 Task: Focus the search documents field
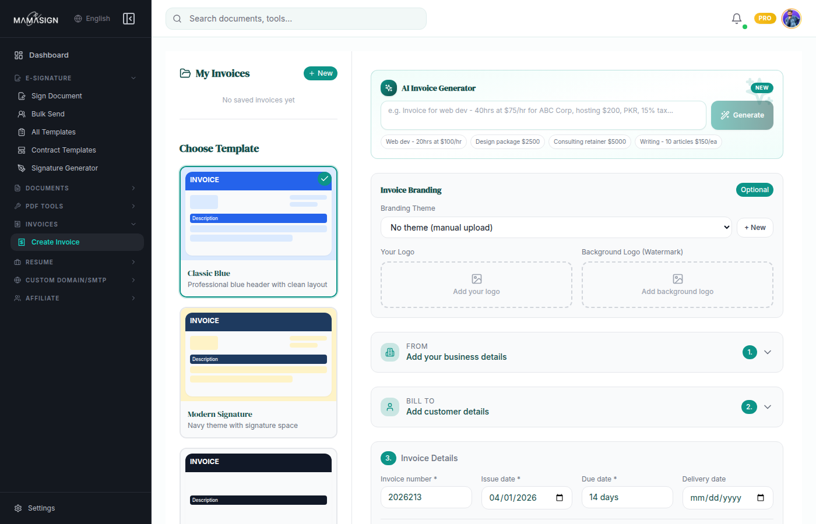point(296,19)
